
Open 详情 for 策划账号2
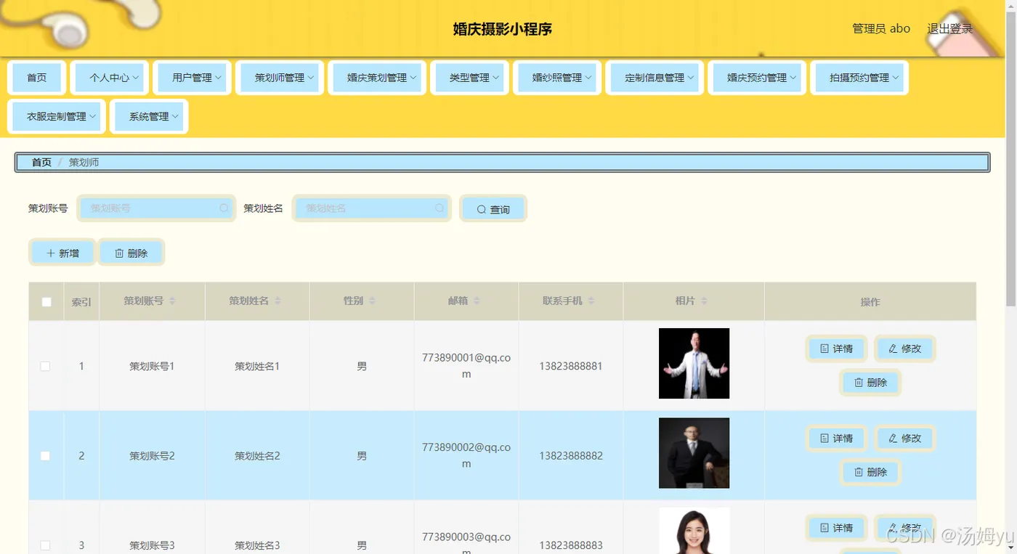point(836,439)
